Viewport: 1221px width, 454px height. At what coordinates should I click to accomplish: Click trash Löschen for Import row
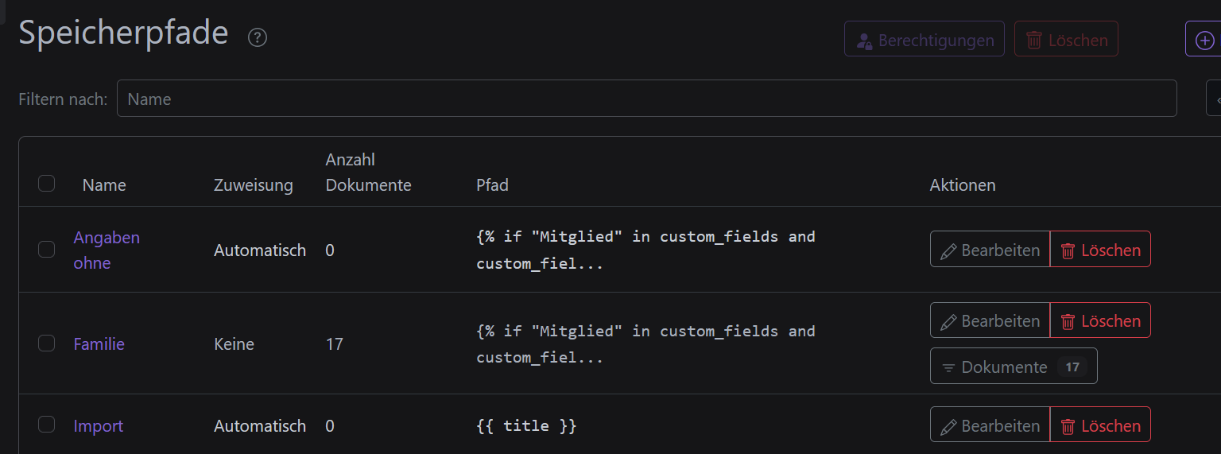tap(1100, 425)
